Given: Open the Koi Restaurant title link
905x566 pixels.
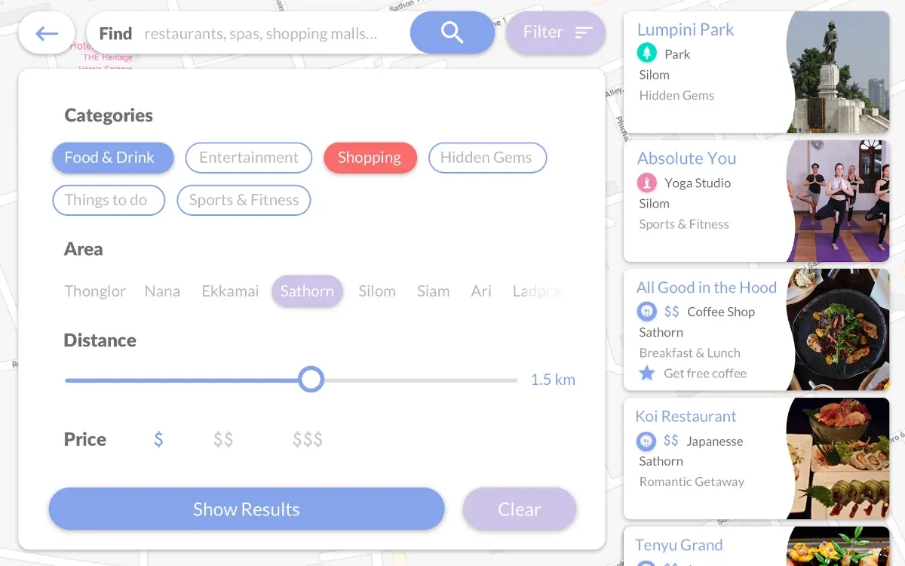Looking at the screenshot, I should tap(686, 417).
